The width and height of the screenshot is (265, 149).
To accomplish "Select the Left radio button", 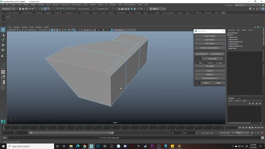I will [x=198, y=63].
